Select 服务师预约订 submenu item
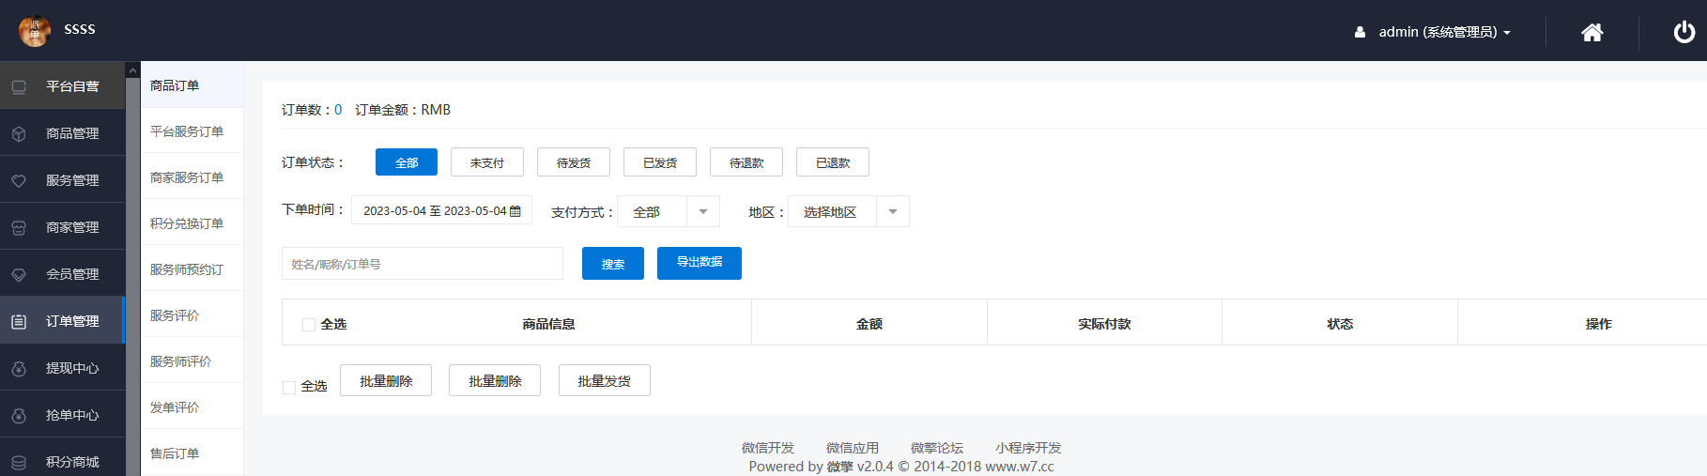This screenshot has width=1707, height=476. [192, 269]
